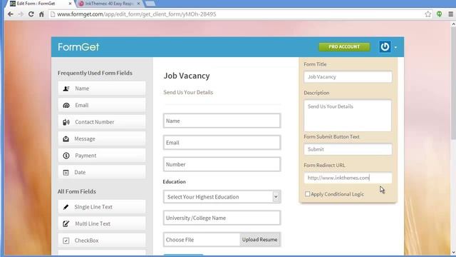Click the Name input in form preview
The width and height of the screenshot is (456, 257).
tap(222, 121)
